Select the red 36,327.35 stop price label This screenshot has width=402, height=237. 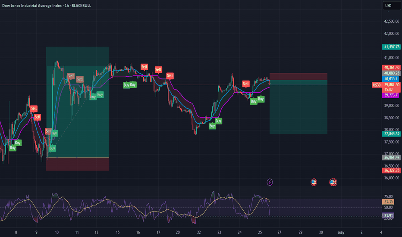tap(391, 170)
